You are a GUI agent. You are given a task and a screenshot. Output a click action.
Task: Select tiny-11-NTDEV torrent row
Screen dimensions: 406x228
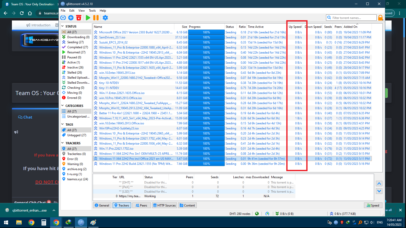tap(232, 88)
